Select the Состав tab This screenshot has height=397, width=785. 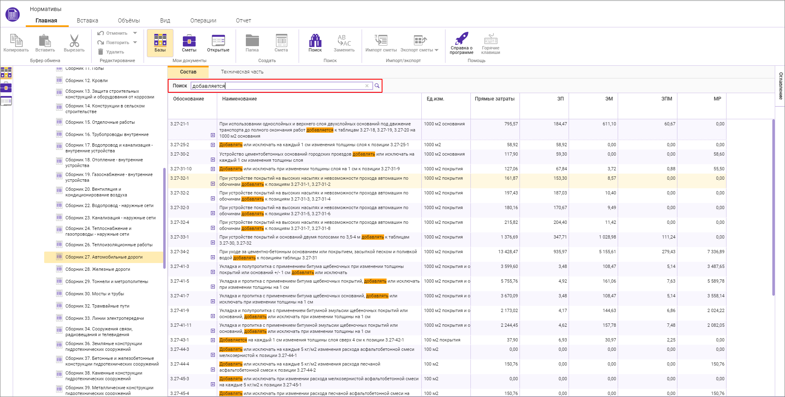[x=188, y=72]
